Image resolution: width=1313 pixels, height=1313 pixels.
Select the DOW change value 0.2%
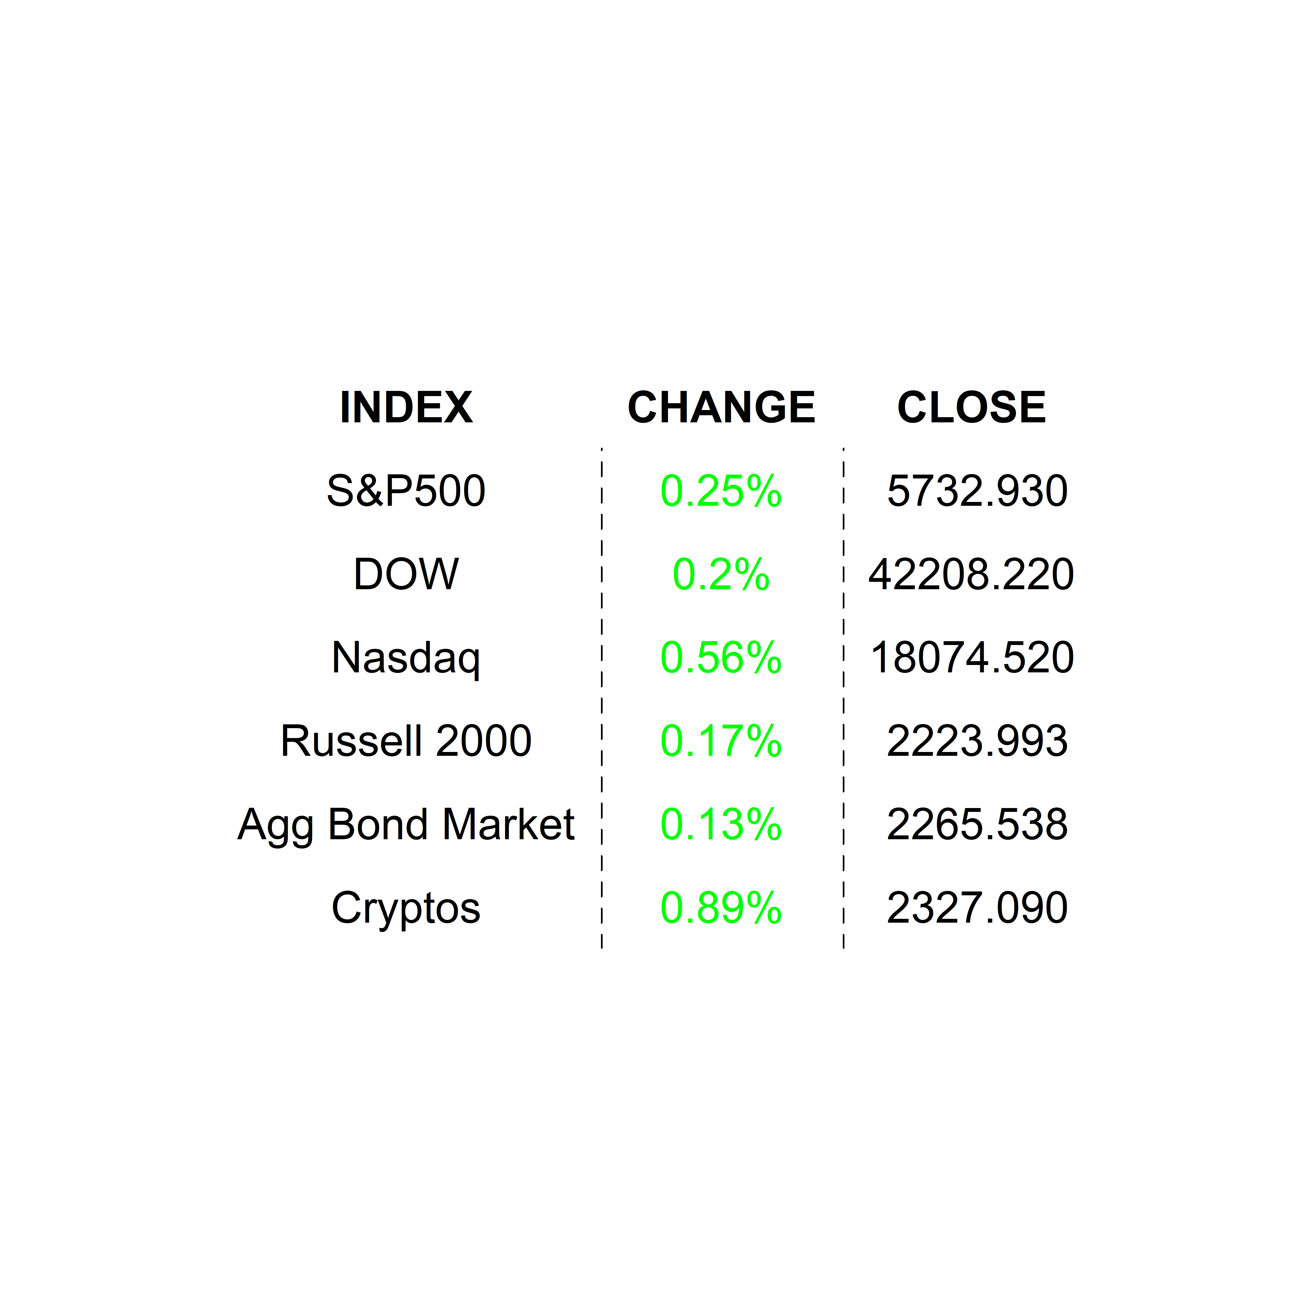coord(721,574)
